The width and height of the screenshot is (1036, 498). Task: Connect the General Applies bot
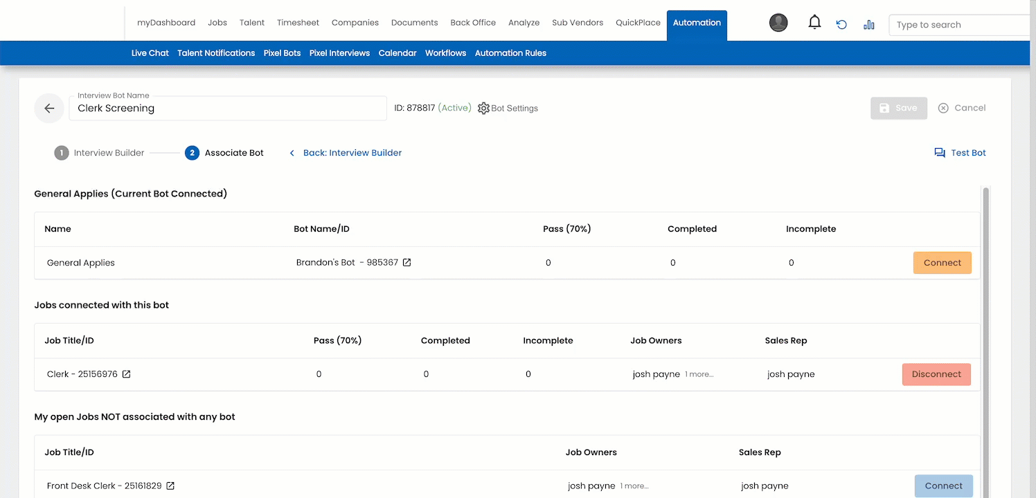pos(942,263)
